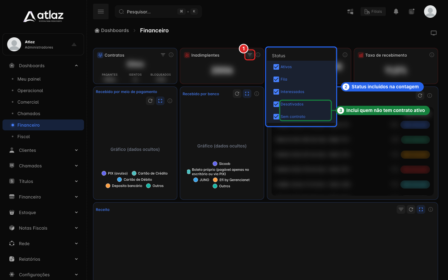This screenshot has width=448, height=280.
Task: Expand the Notas Fiscais sidebar section
Action: [x=43, y=228]
